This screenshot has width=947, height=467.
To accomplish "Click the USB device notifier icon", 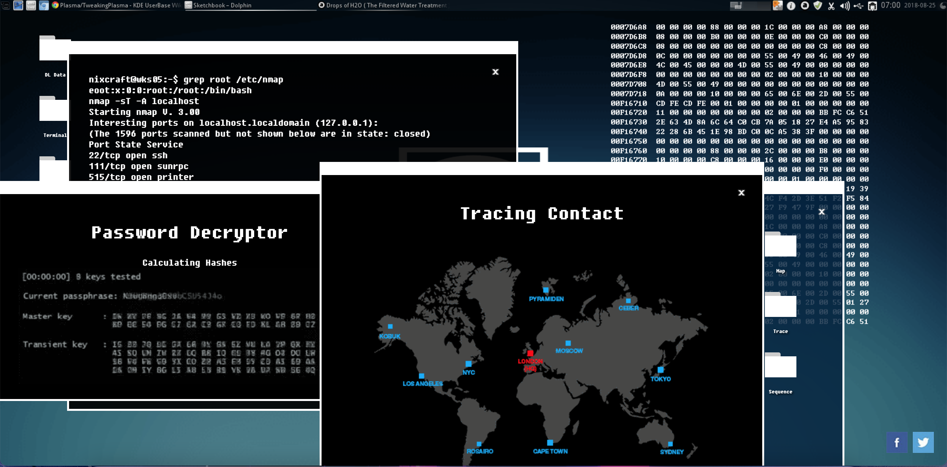I will 859,6.
